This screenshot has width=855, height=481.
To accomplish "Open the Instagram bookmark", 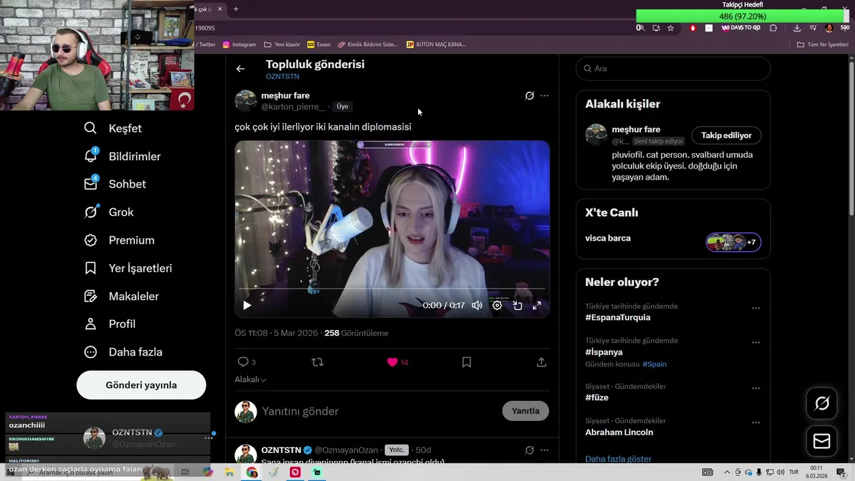I will pyautogui.click(x=239, y=44).
